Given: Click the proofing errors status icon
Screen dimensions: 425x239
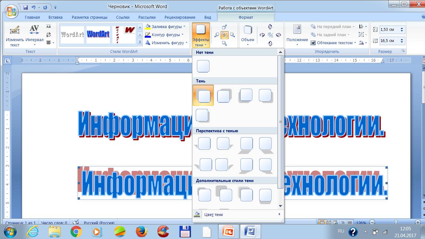Looking at the screenshot, I should 75,223.
